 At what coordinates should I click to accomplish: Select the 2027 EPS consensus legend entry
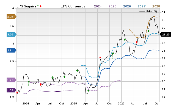pos(138,6)
